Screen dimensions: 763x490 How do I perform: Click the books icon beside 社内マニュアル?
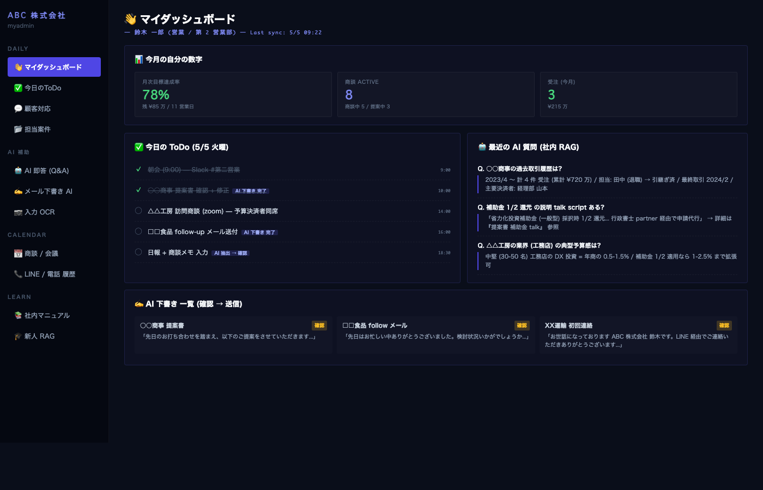[x=18, y=315]
